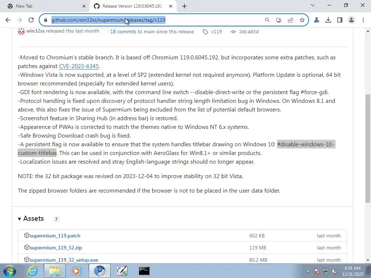
Task: Open the 18 commits link
Action: pyautogui.click(x=123, y=32)
